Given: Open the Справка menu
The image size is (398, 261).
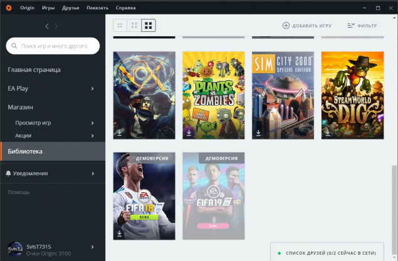Looking at the screenshot, I should pyautogui.click(x=125, y=8).
